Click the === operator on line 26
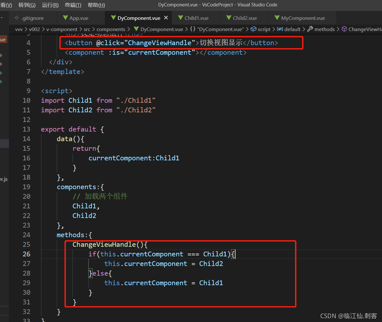The height and width of the screenshot is (322, 382). [x=193, y=254]
